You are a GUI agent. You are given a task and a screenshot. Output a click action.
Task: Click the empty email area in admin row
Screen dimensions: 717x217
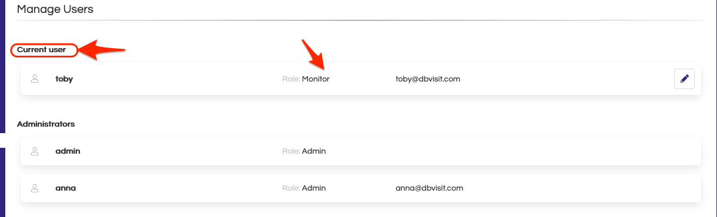tap(430, 151)
